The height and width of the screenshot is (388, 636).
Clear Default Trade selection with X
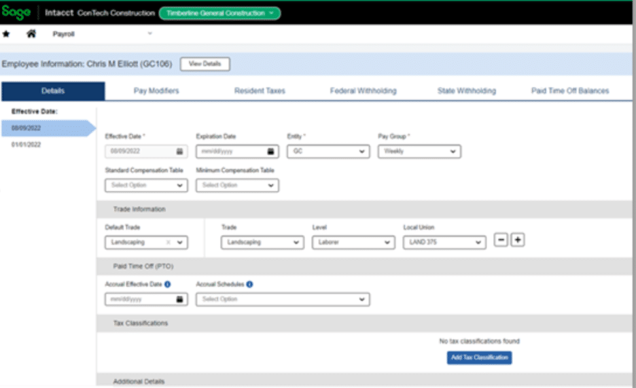(x=168, y=243)
